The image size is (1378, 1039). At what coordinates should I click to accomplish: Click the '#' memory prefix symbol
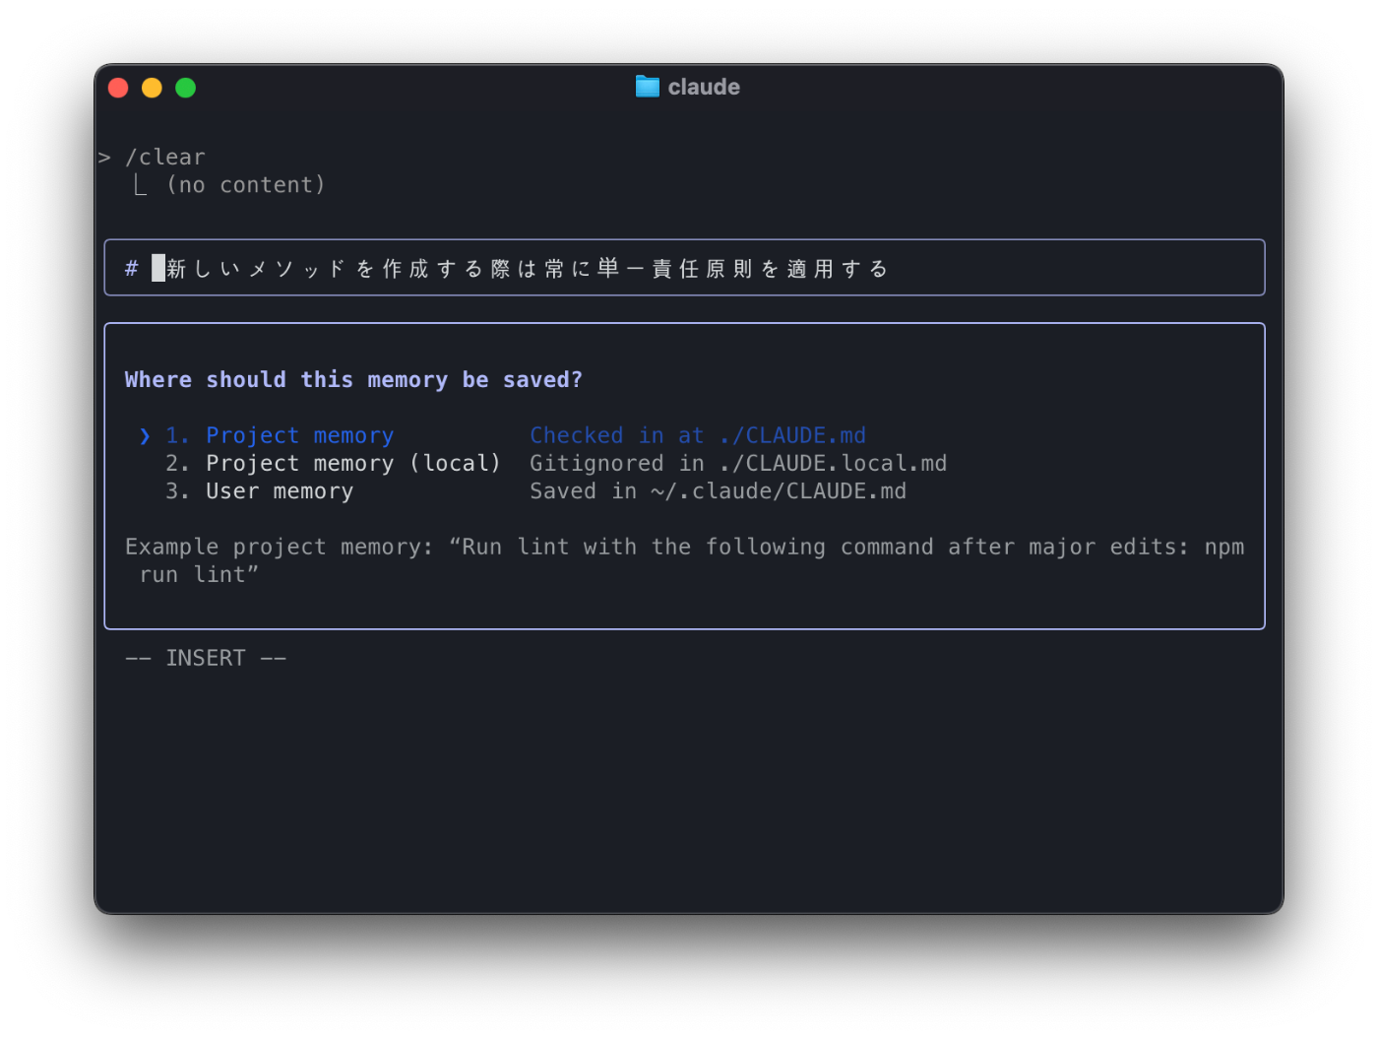(x=132, y=268)
